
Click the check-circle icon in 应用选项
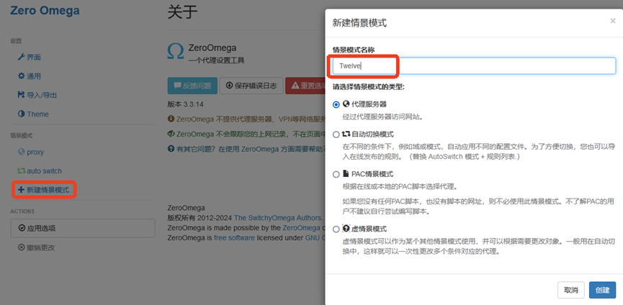(x=22, y=228)
